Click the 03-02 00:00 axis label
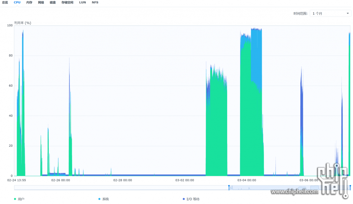The image size is (353, 204). pos(185,180)
